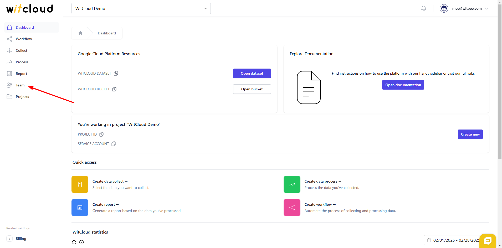Screen dimensions: 502x248
Task: Click the page vertical scrollbar
Action: (500, 81)
